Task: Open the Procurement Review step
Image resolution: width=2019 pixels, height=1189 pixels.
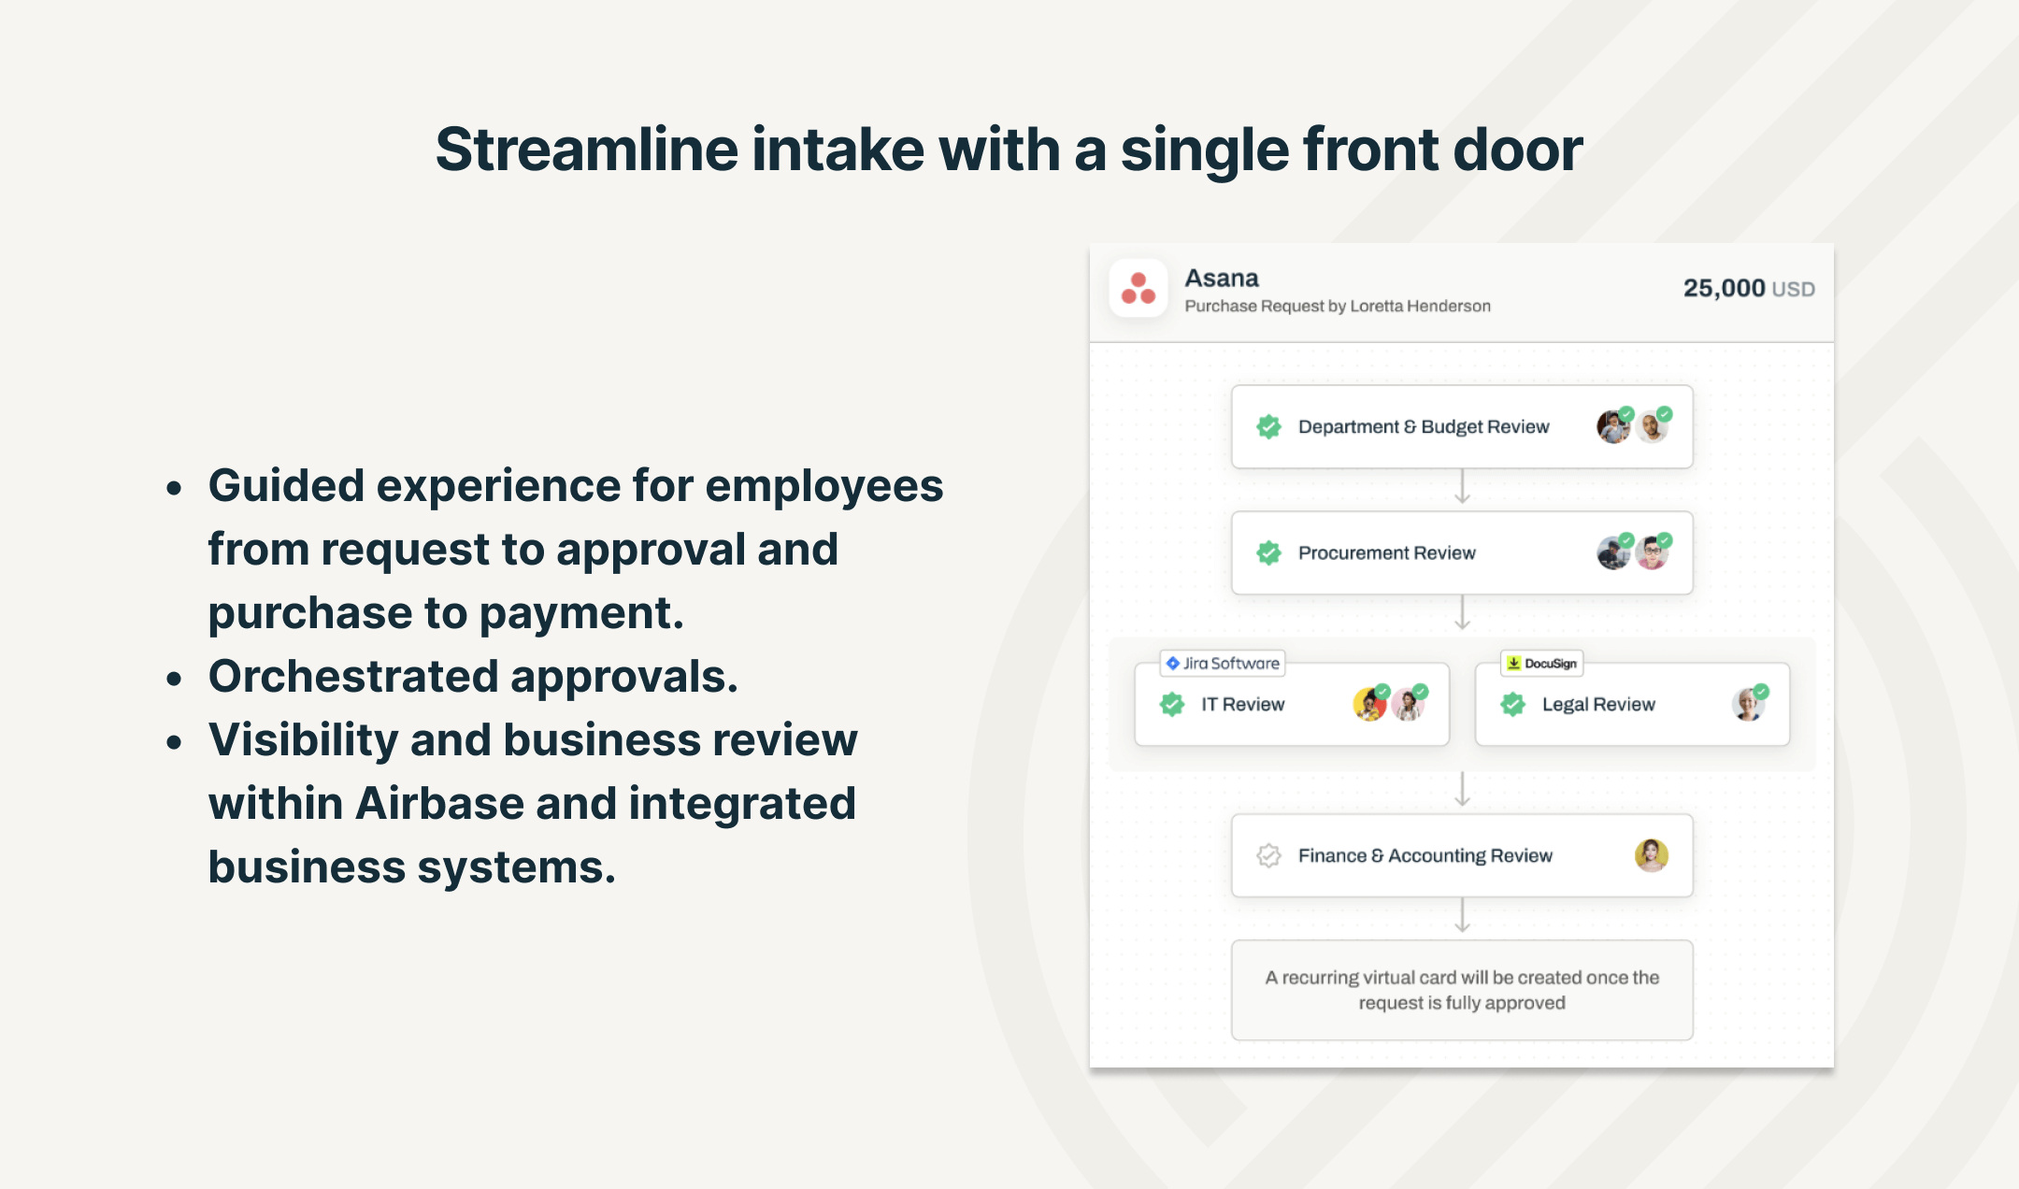Action: coord(1462,553)
